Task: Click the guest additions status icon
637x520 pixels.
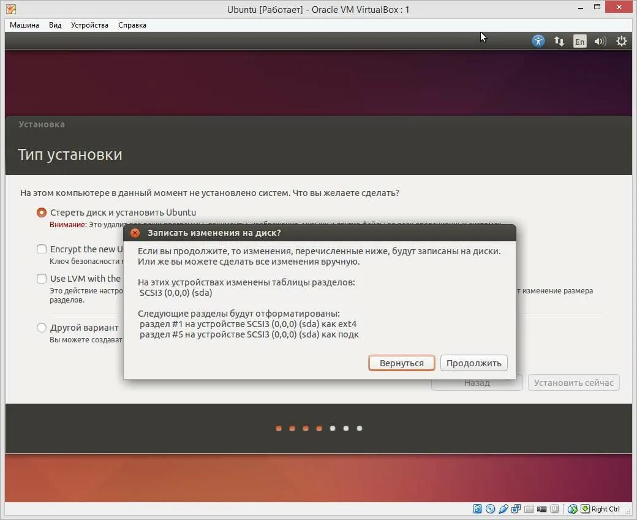Action: coord(554,508)
